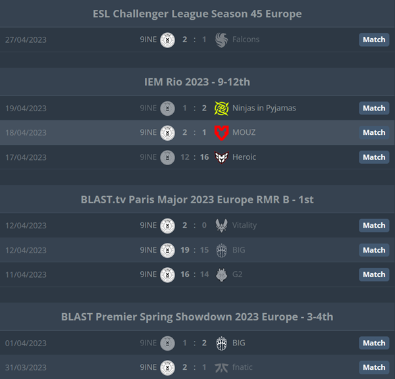Click the Heroic team logo
Screen dimensions: 395x379
click(221, 157)
